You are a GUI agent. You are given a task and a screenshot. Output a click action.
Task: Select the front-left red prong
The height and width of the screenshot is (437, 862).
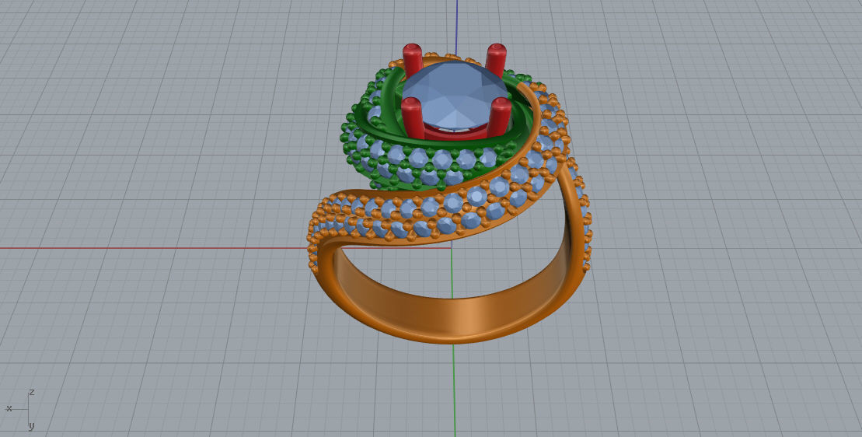[412, 117]
